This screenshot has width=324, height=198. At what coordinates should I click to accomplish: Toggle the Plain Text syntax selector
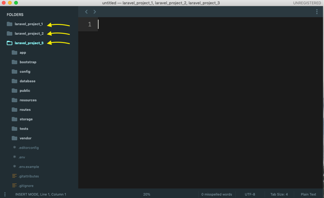coord(308,194)
